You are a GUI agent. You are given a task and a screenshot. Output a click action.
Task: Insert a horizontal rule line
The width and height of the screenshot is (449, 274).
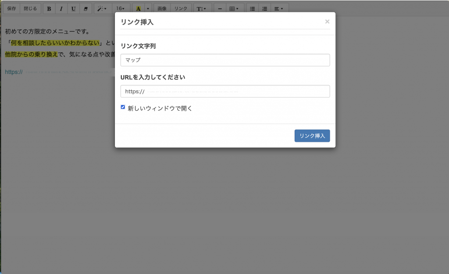tap(220, 8)
